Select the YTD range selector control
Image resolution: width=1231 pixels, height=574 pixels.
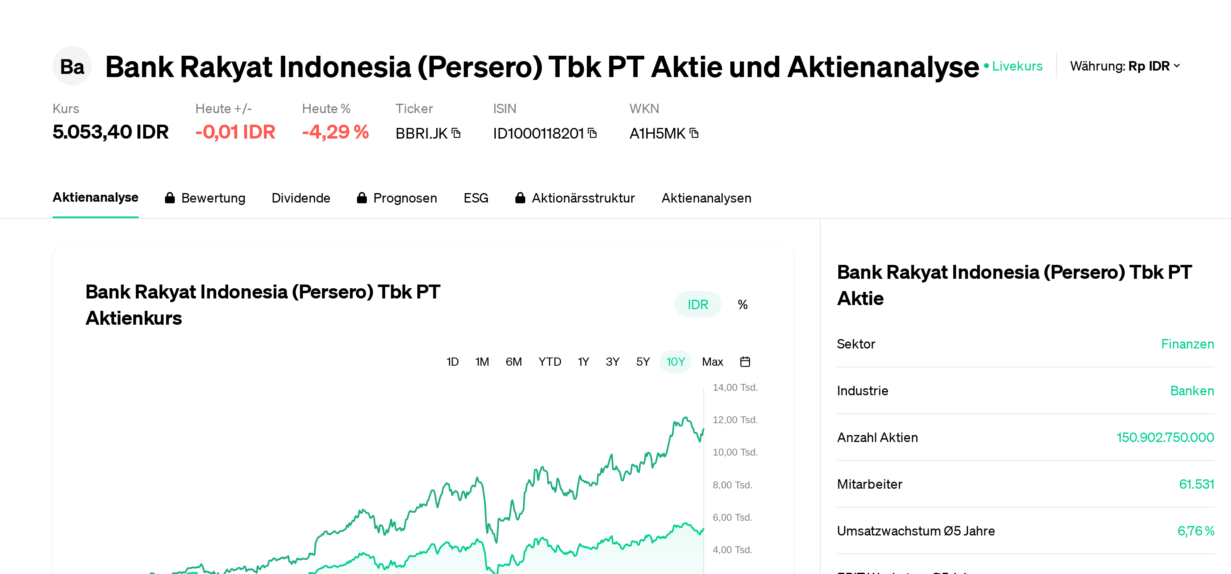(x=549, y=362)
